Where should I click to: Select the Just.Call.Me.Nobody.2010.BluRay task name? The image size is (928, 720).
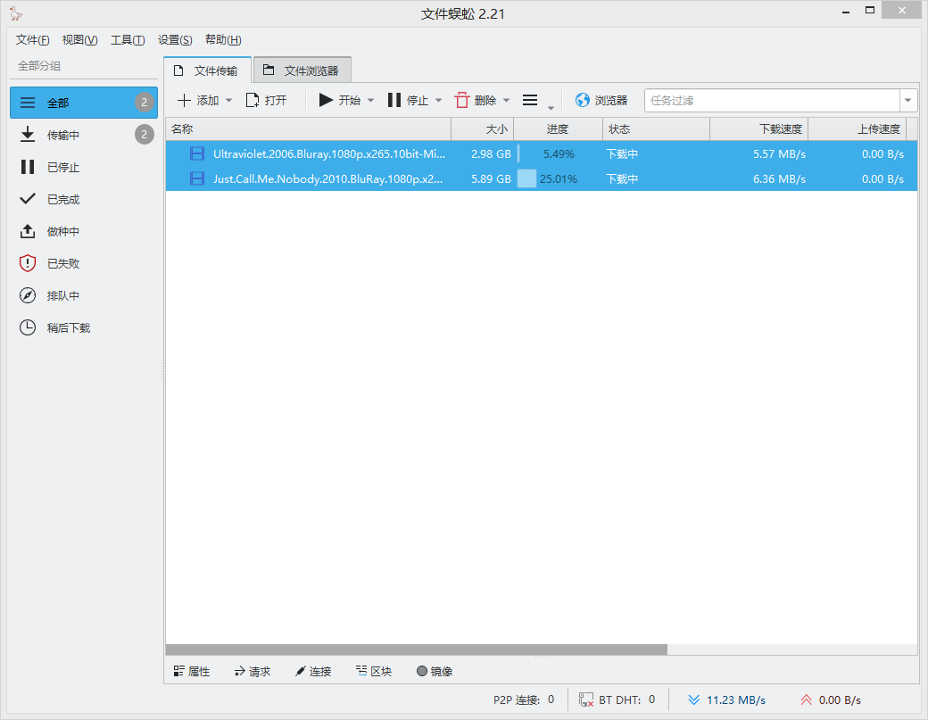[327, 178]
